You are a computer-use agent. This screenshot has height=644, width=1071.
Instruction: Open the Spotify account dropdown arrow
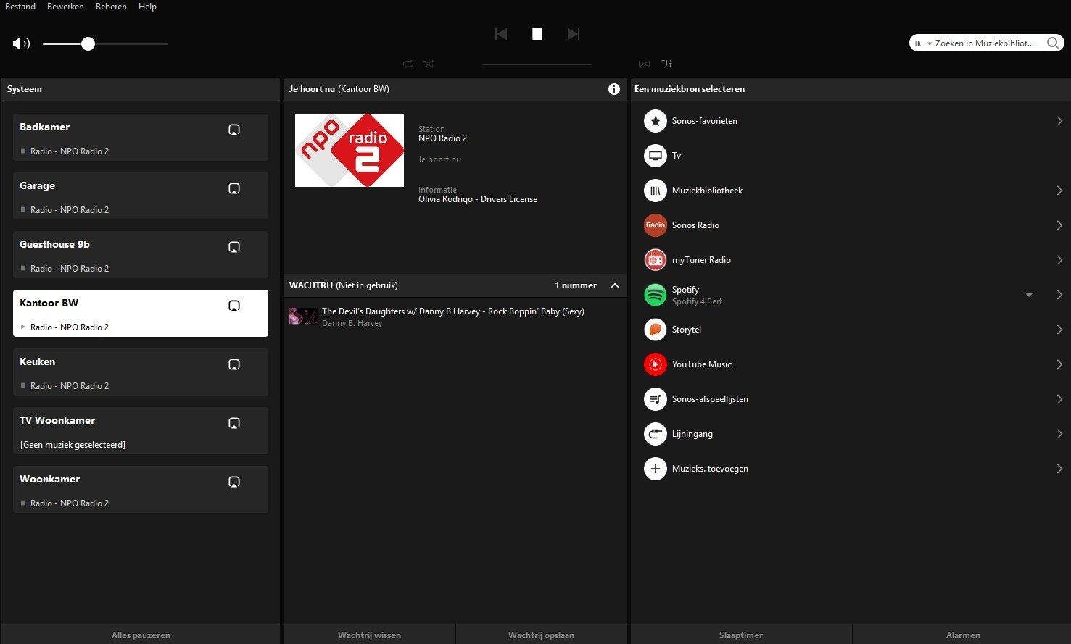point(1029,295)
